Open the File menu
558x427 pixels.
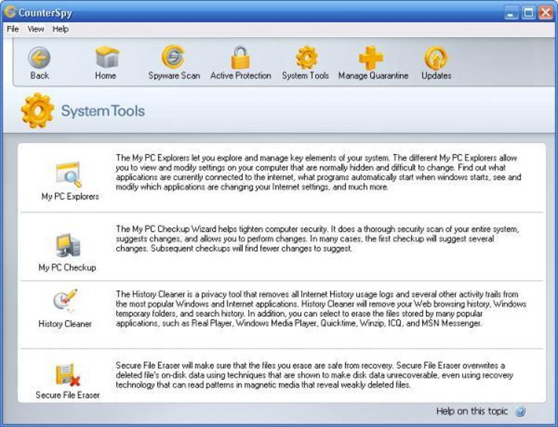(13, 29)
